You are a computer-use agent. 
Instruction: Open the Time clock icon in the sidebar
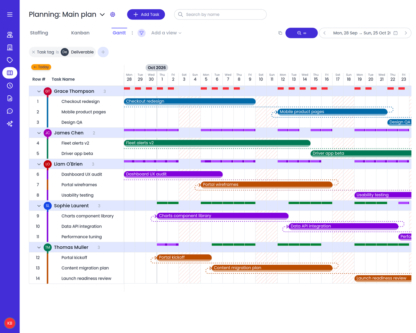pyautogui.click(x=10, y=86)
